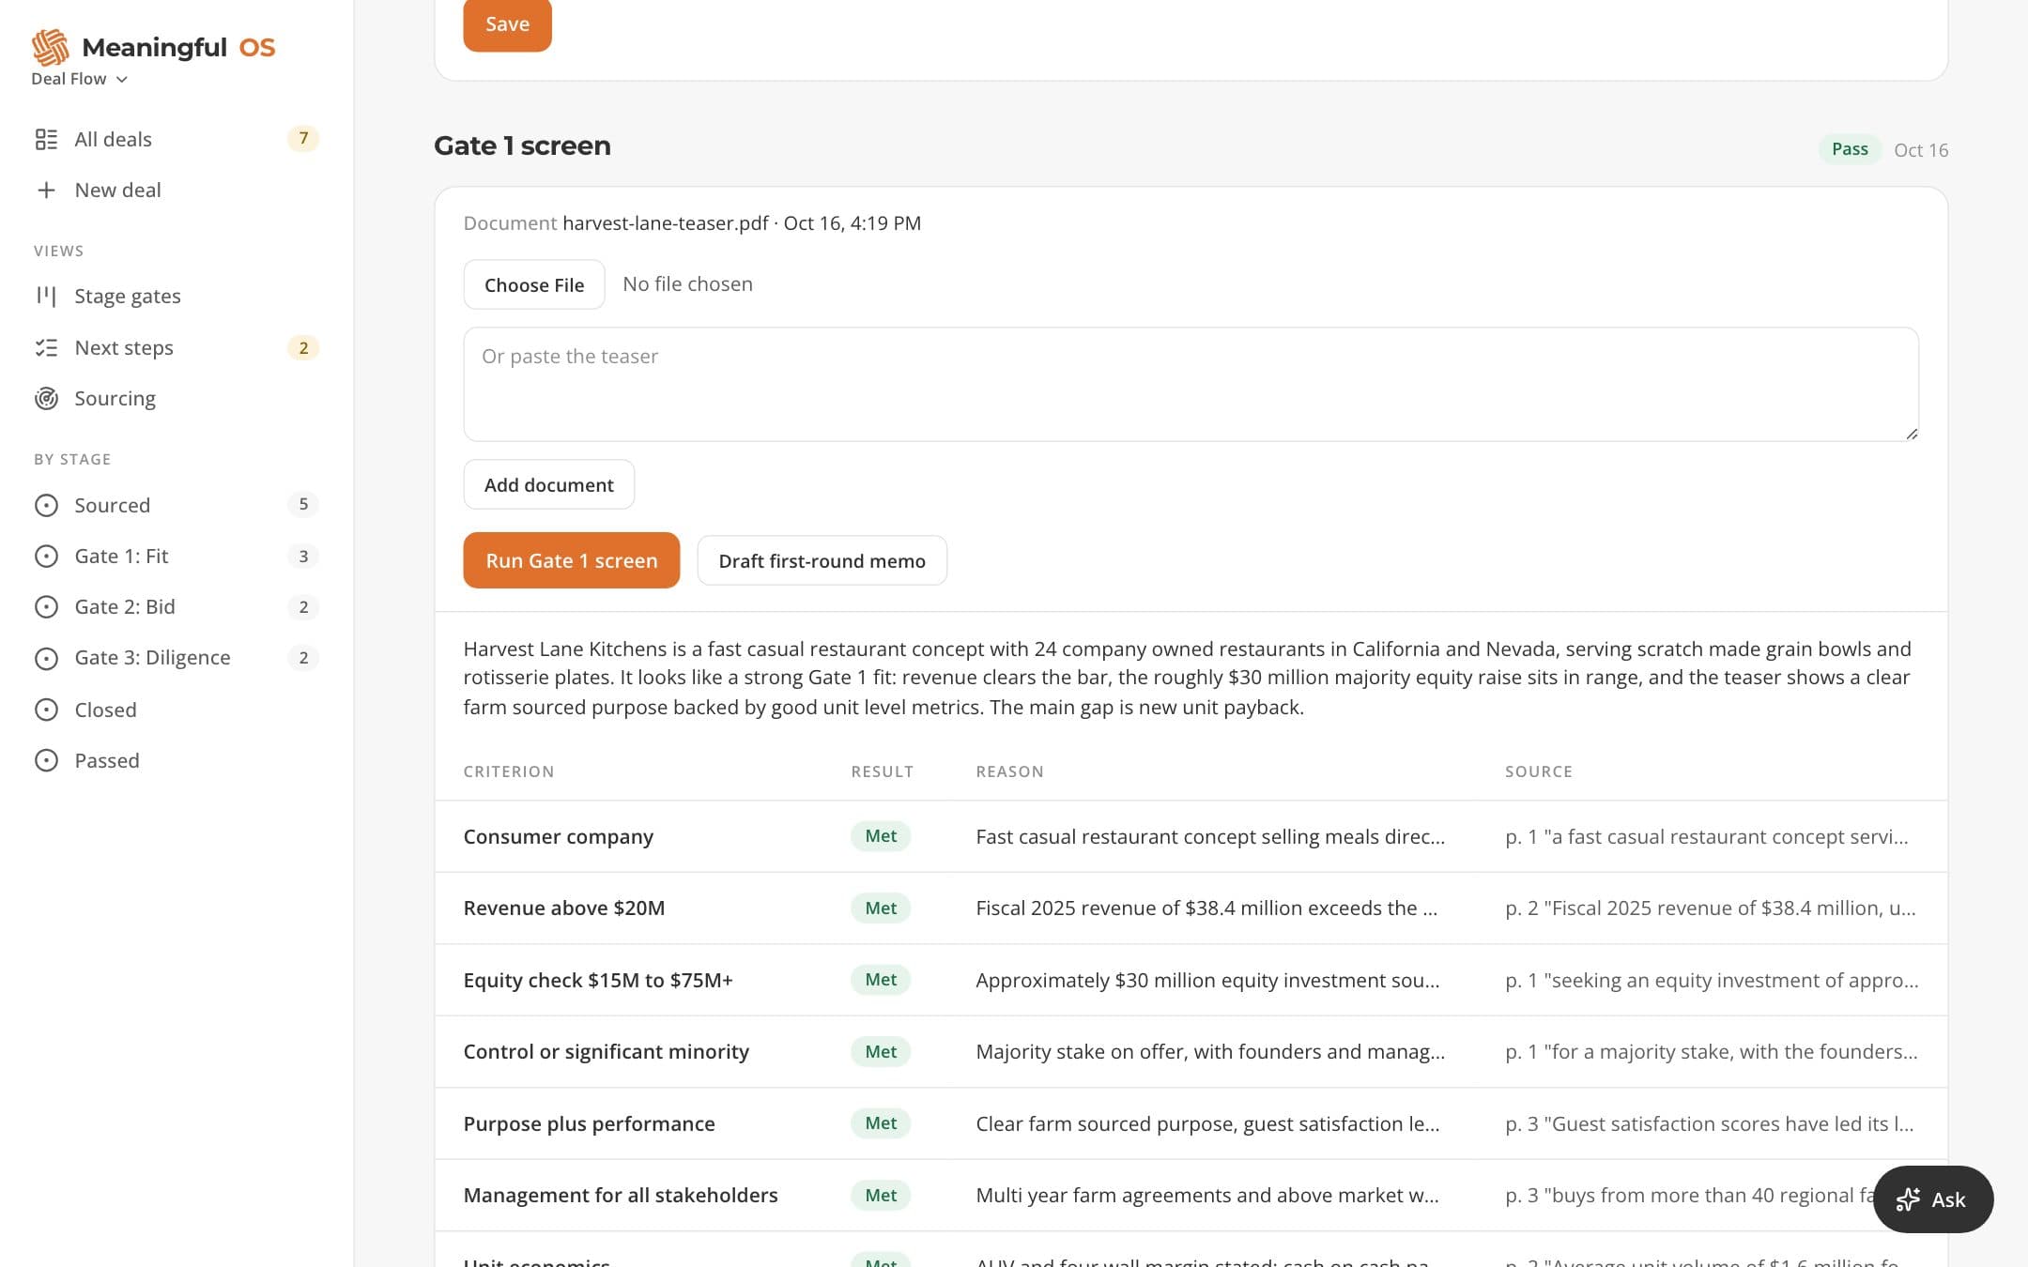Image resolution: width=2028 pixels, height=1267 pixels.
Task: Click the Gate 1: Fit circle icon
Action: [x=46, y=556]
